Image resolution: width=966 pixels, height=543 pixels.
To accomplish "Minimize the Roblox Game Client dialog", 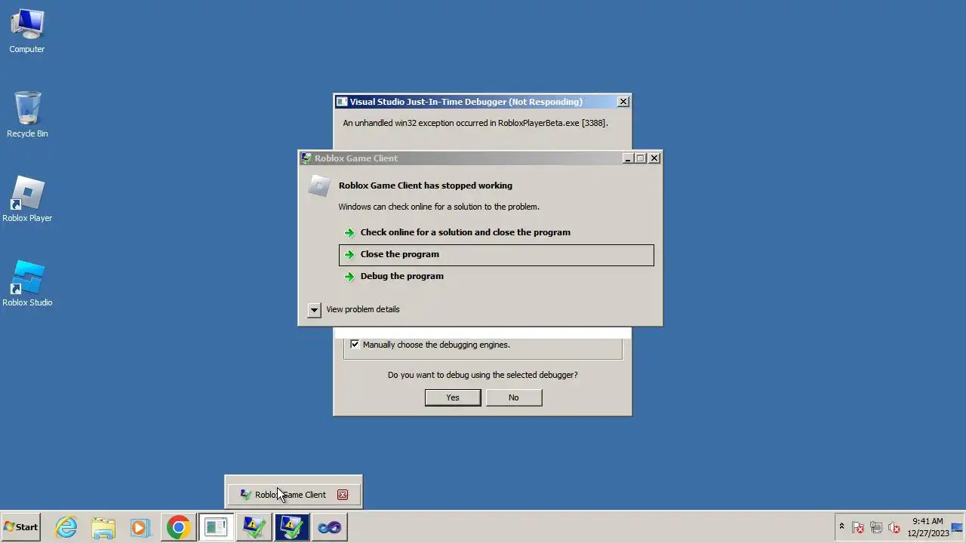I will pyautogui.click(x=628, y=158).
